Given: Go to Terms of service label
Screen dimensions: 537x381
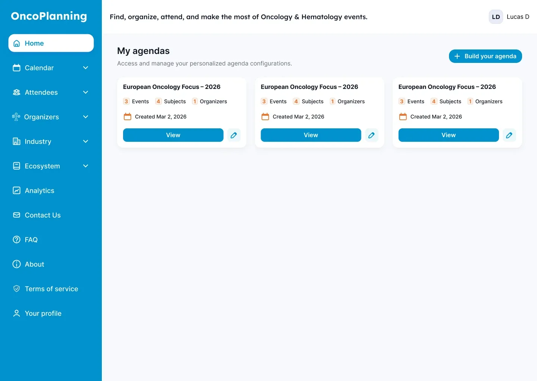Looking at the screenshot, I should (x=51, y=289).
